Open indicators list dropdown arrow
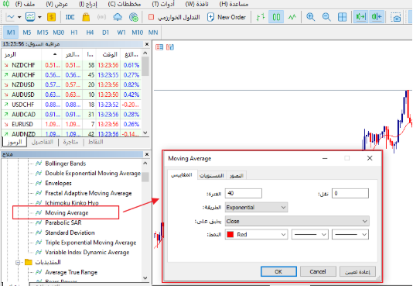This screenshot has width=413, height=286. click(x=39, y=17)
